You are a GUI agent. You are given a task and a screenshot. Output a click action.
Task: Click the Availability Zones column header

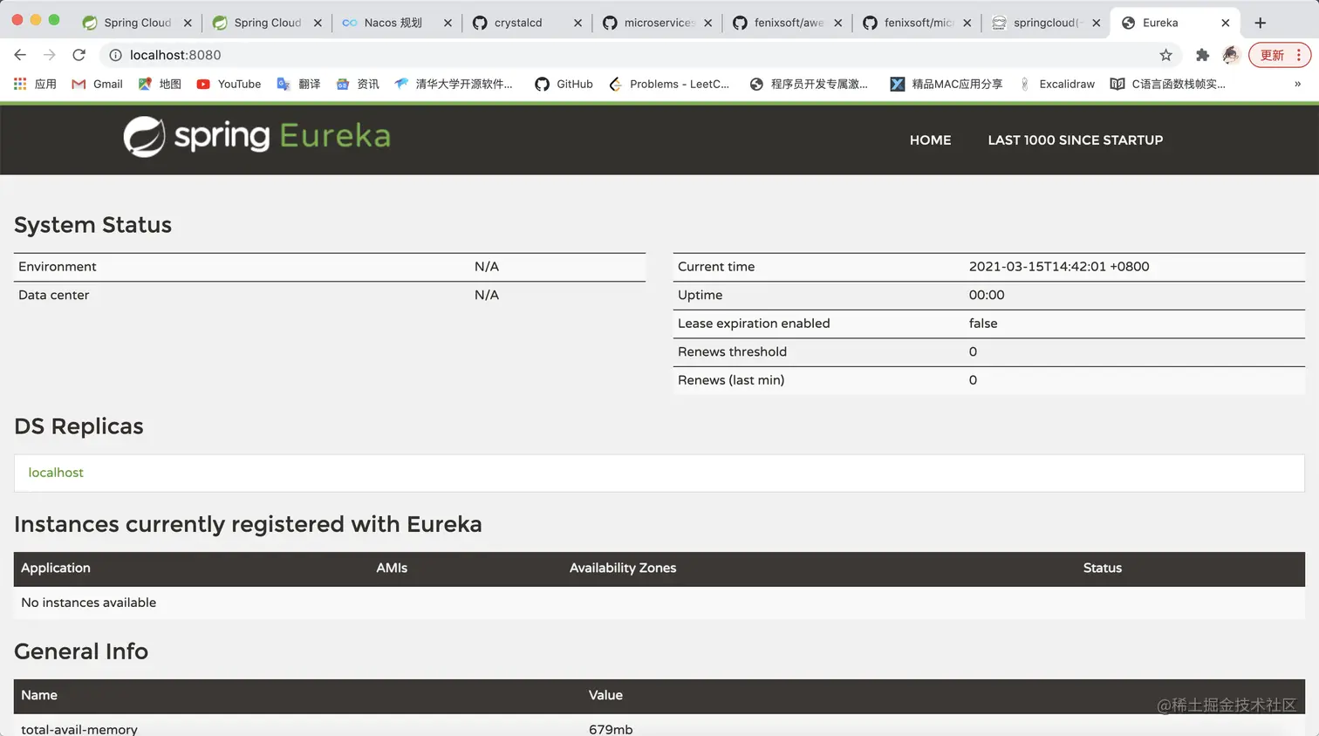pyautogui.click(x=623, y=568)
